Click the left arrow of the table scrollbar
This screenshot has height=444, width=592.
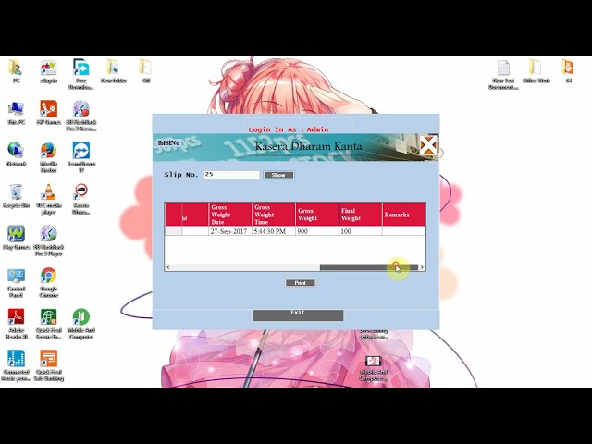pos(168,267)
